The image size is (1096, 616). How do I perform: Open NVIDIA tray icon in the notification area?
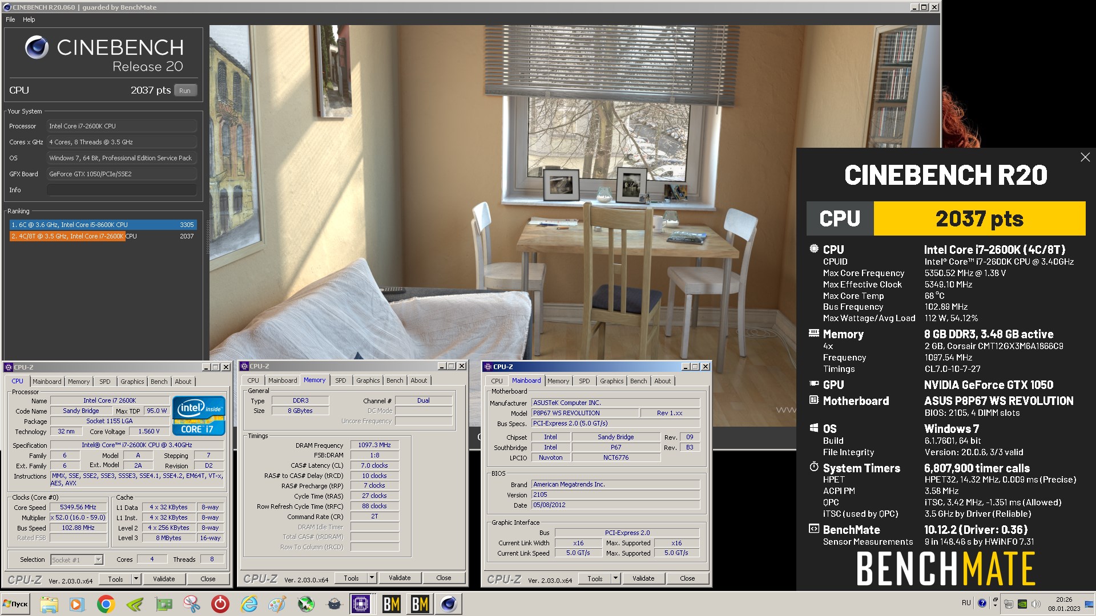pyautogui.click(x=1022, y=604)
